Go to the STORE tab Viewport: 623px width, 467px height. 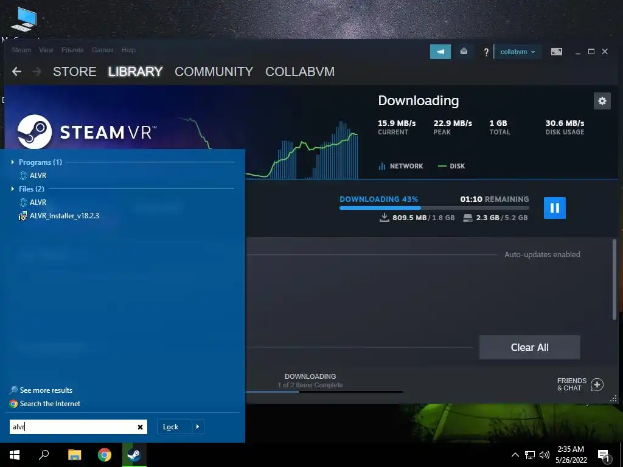tap(75, 72)
